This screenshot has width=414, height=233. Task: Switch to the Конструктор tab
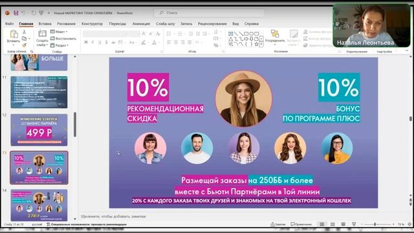[x=92, y=24]
